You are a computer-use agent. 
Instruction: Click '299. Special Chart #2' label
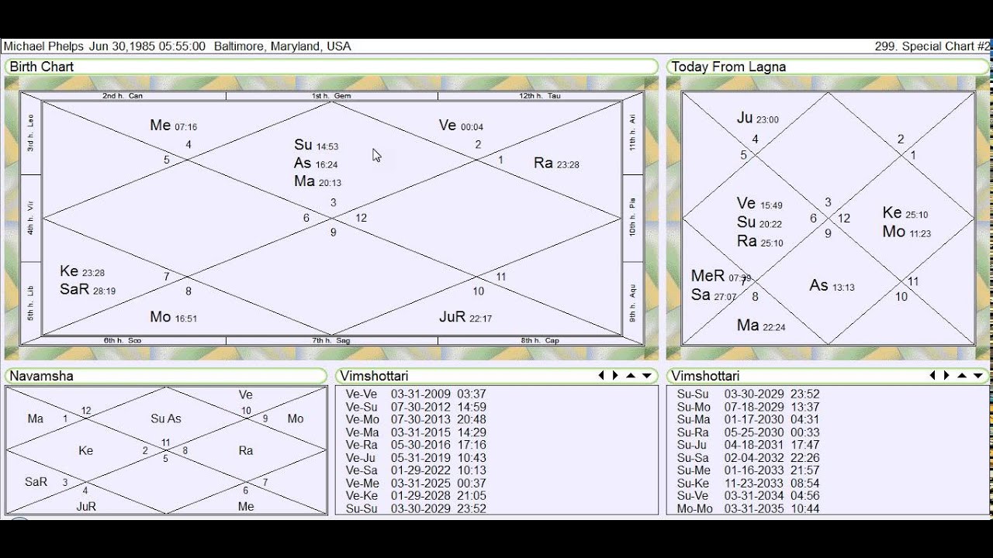932,46
